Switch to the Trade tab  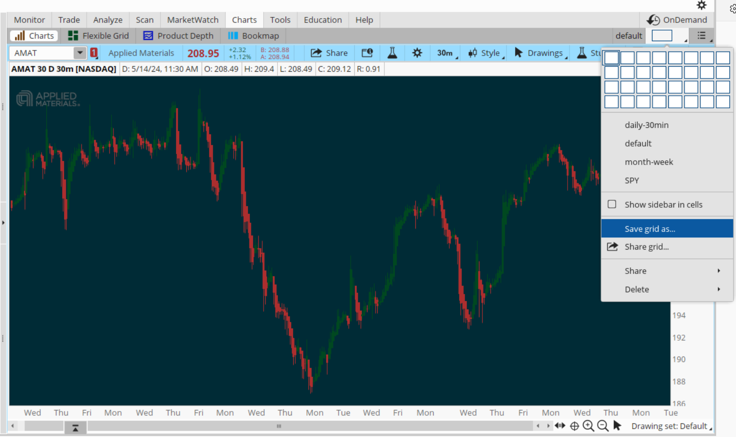[x=69, y=20]
